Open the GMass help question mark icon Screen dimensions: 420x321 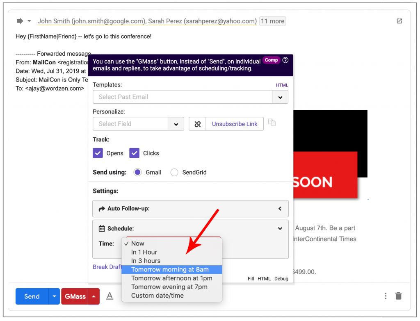pyautogui.click(x=286, y=60)
